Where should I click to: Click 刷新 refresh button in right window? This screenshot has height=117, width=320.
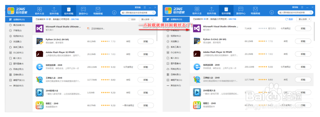pyautogui.click(x=289, y=19)
